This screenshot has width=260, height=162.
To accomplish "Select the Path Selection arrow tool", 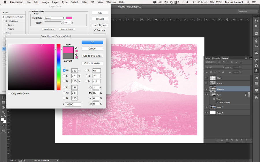I will point(3,98).
